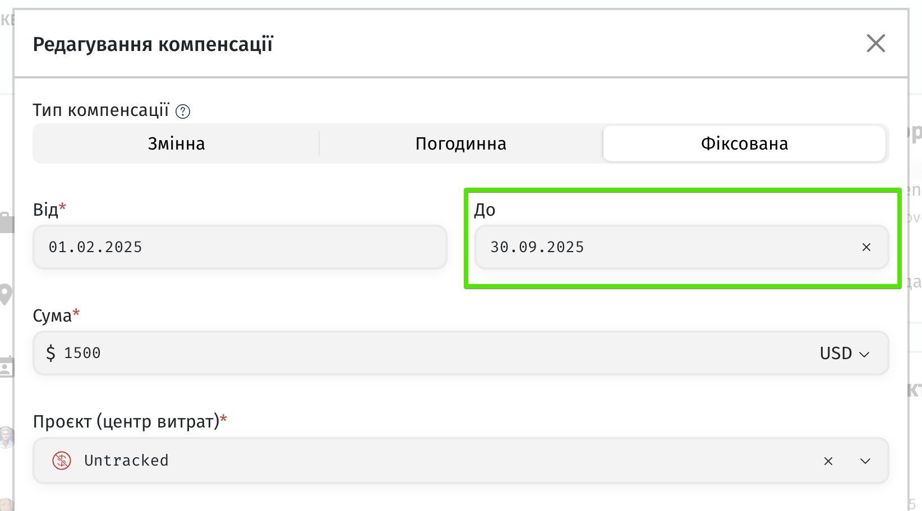Click the Від date field 01.02.2025

click(x=239, y=247)
